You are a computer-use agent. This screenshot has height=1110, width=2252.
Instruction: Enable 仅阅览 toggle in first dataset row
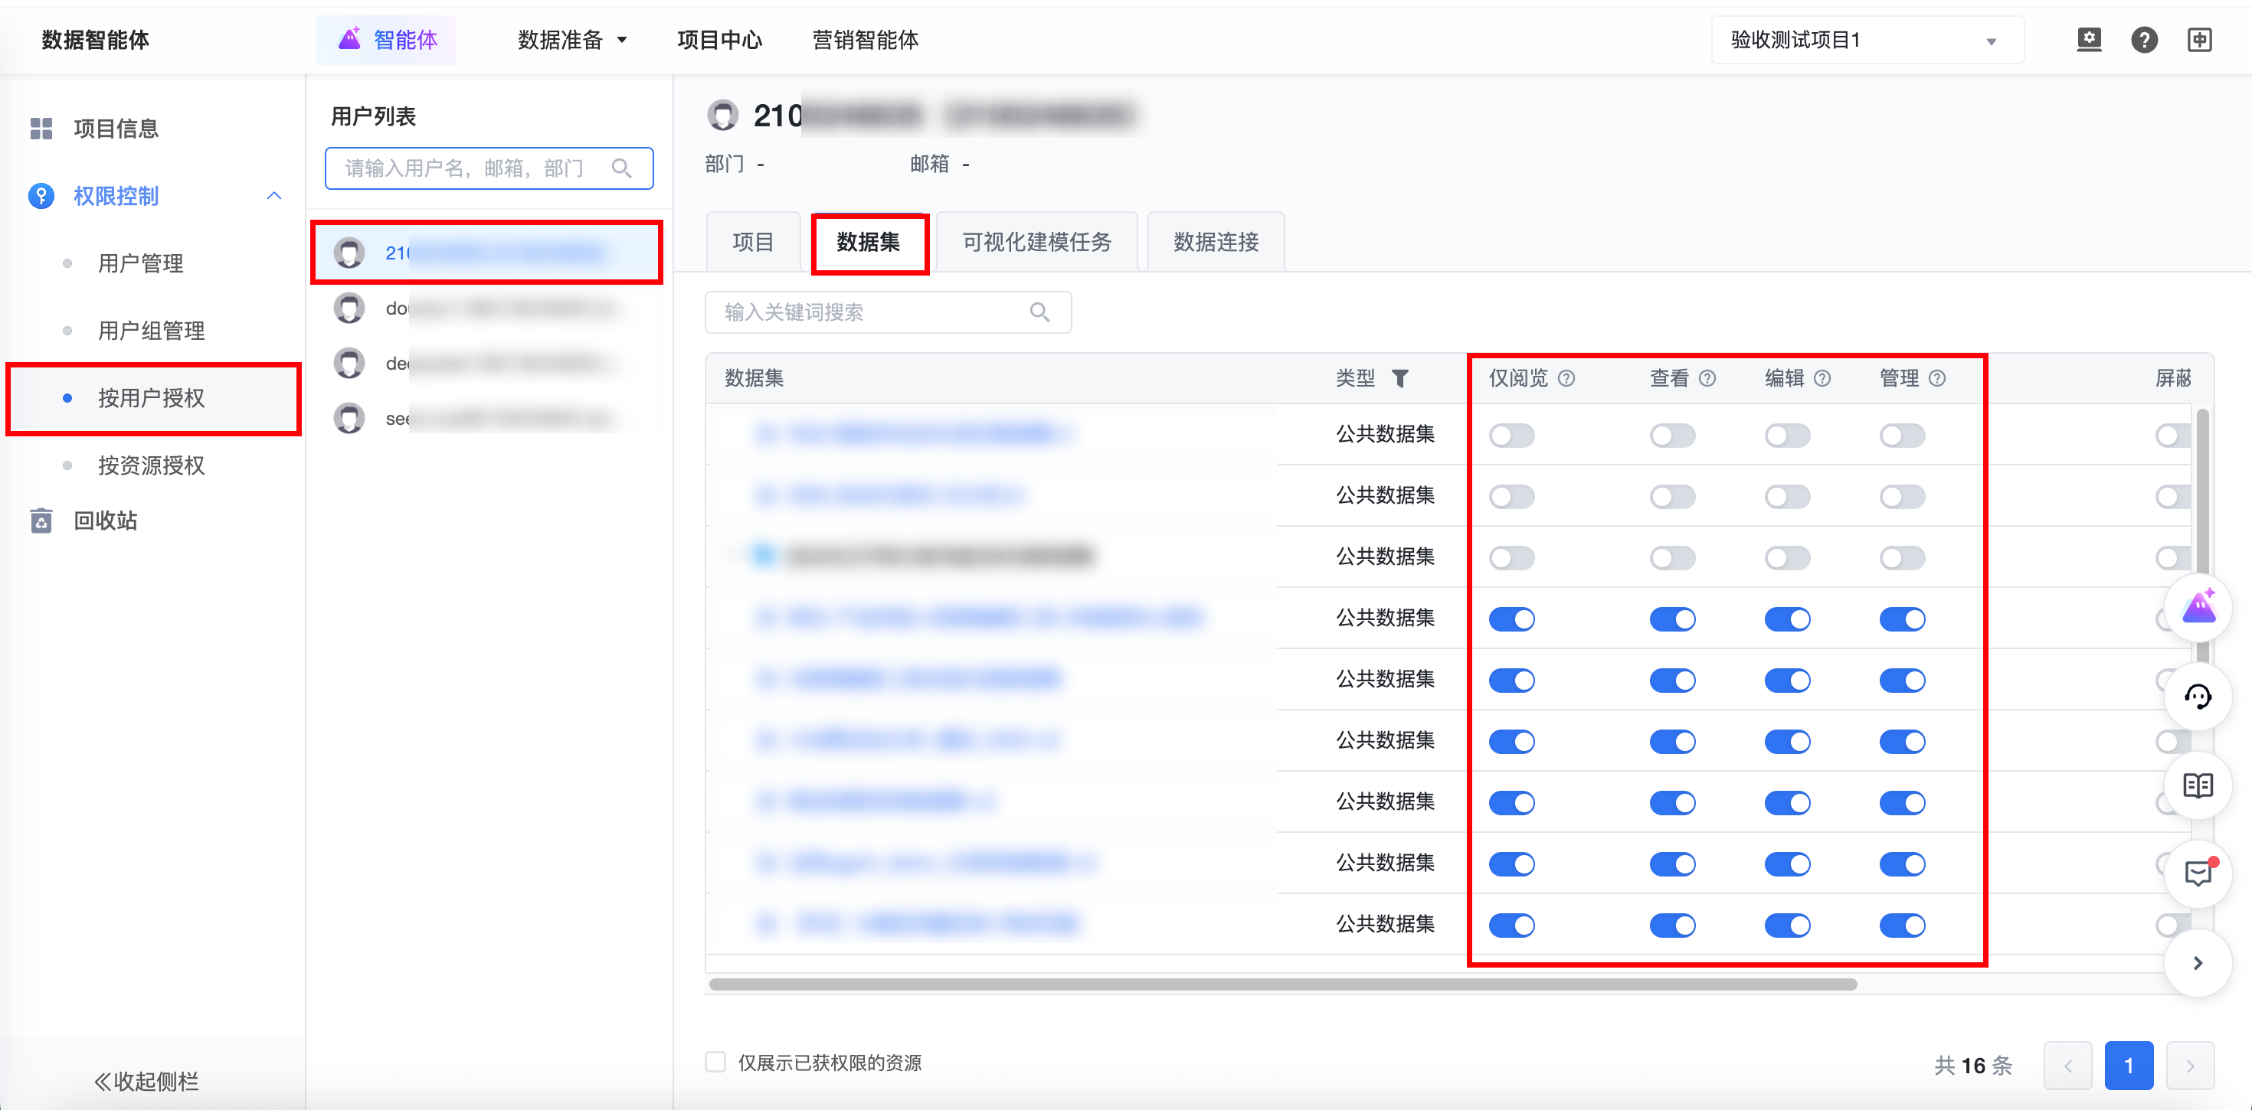(1511, 436)
